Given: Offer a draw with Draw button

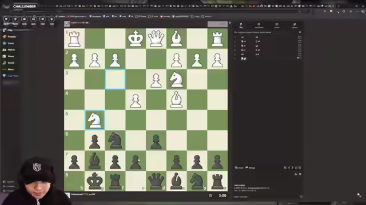Looking at the screenshot, I should (x=239, y=167).
